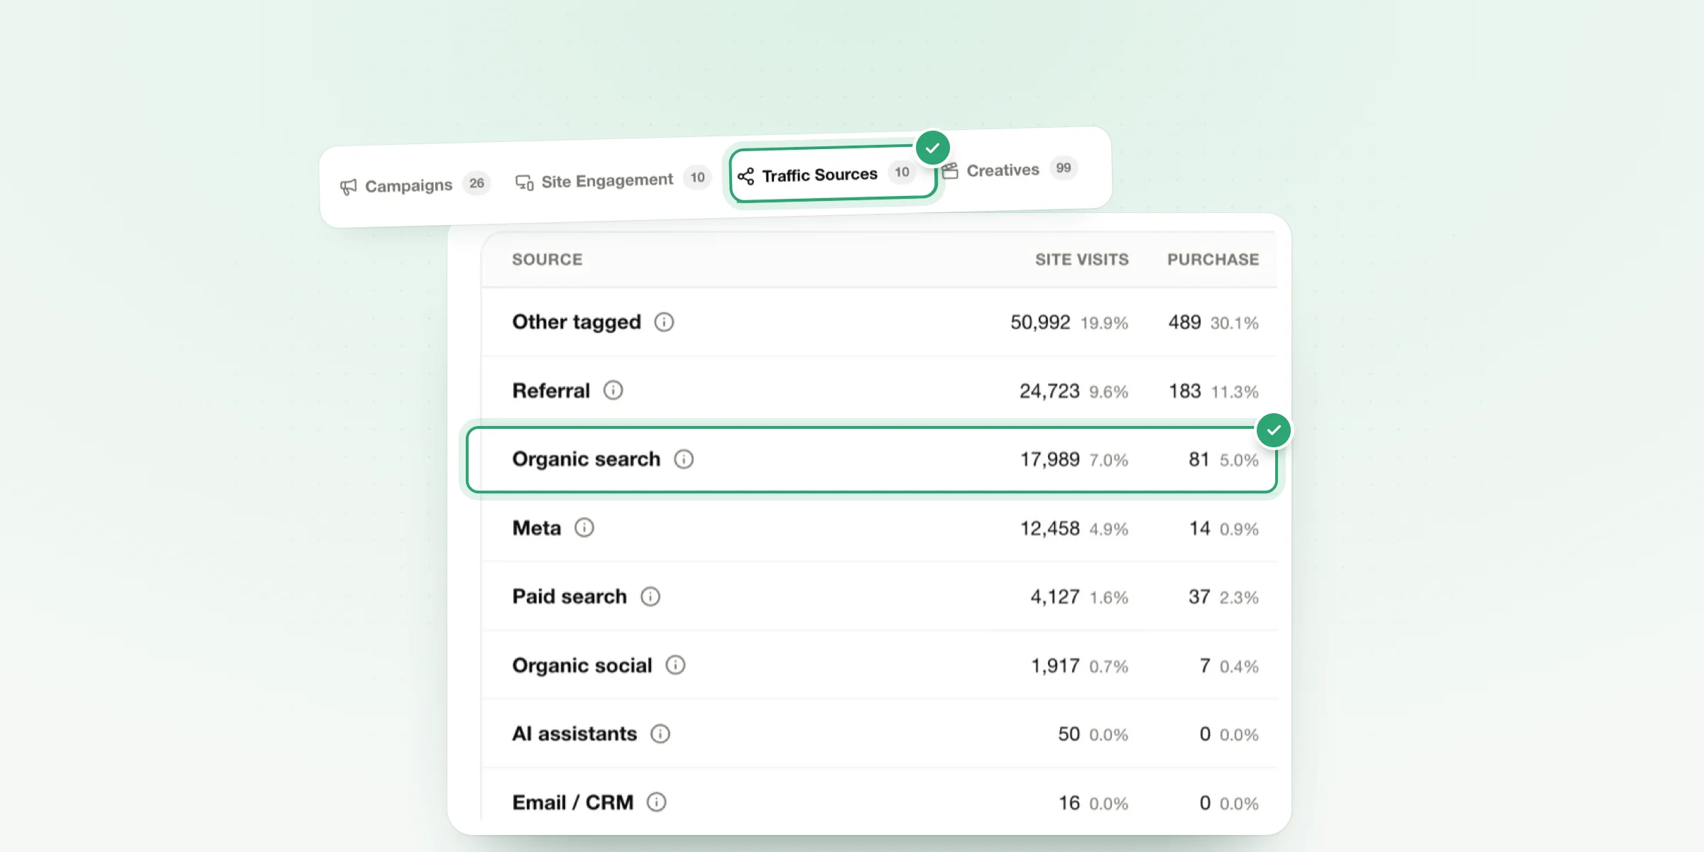Show info for AI assistants source

[x=660, y=733]
